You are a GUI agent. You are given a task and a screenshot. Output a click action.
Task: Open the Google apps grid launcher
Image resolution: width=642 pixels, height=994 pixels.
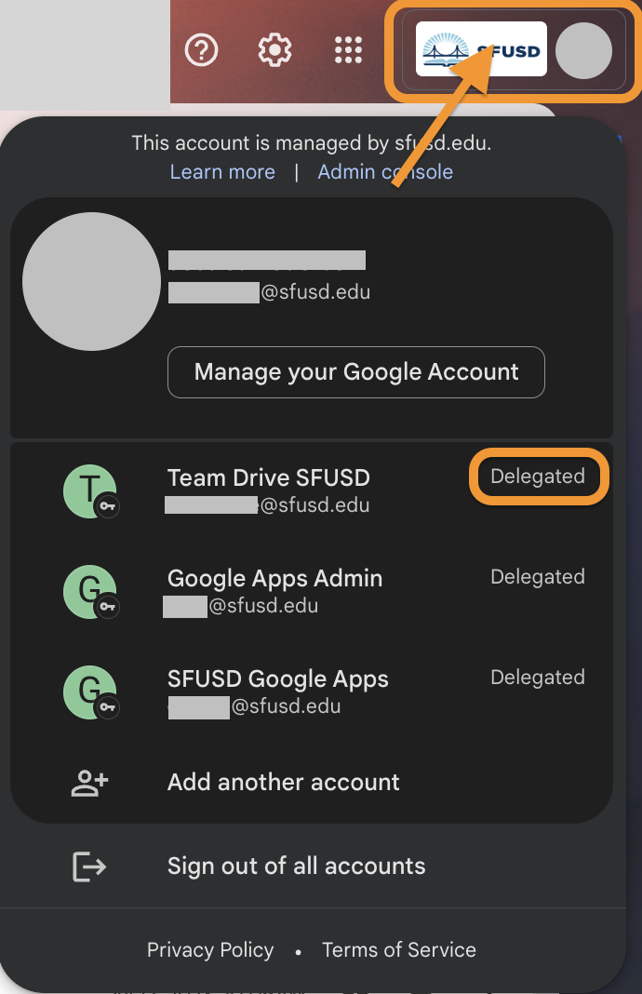[348, 50]
